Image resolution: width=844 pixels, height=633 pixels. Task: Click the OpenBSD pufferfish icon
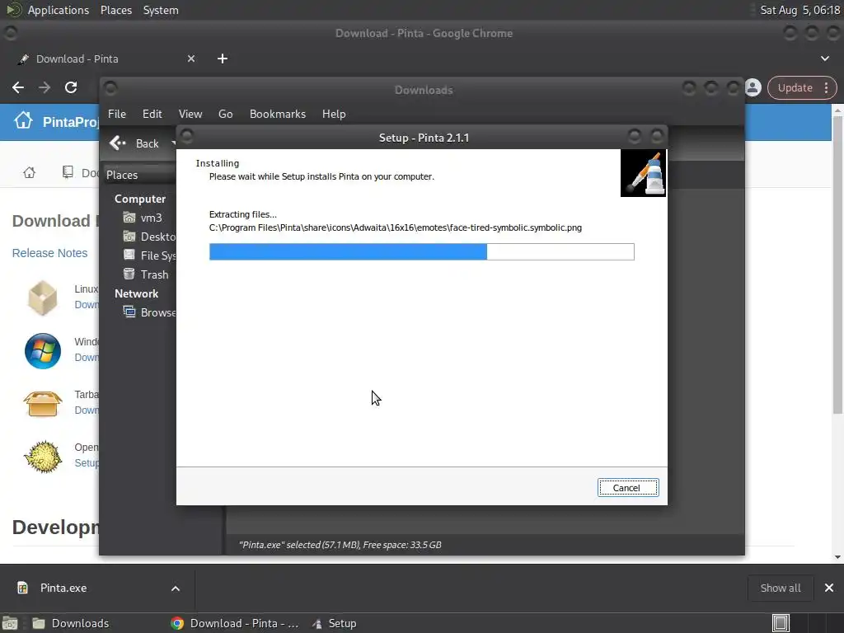43,457
